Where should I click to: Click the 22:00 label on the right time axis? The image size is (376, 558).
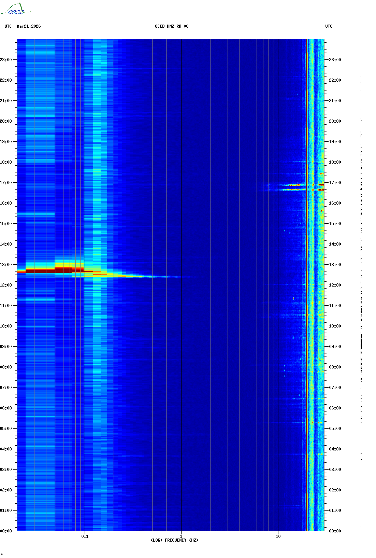coord(335,80)
